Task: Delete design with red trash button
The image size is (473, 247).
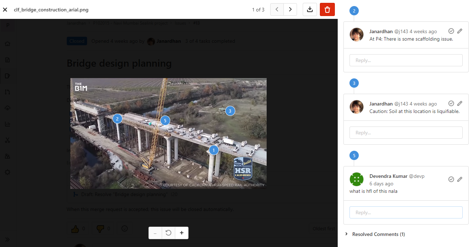Action: click(x=327, y=10)
